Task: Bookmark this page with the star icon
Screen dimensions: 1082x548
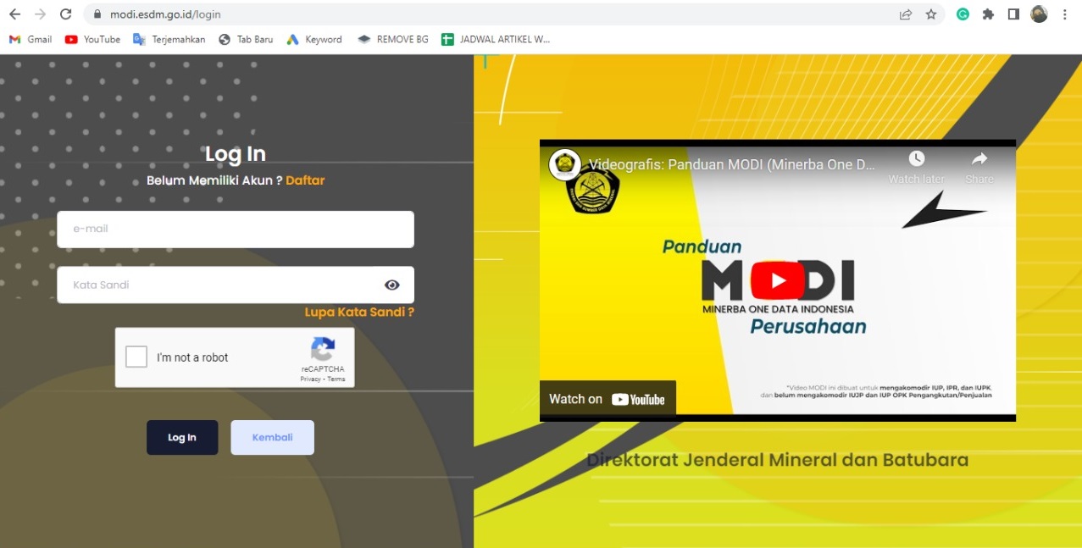Action: point(931,14)
